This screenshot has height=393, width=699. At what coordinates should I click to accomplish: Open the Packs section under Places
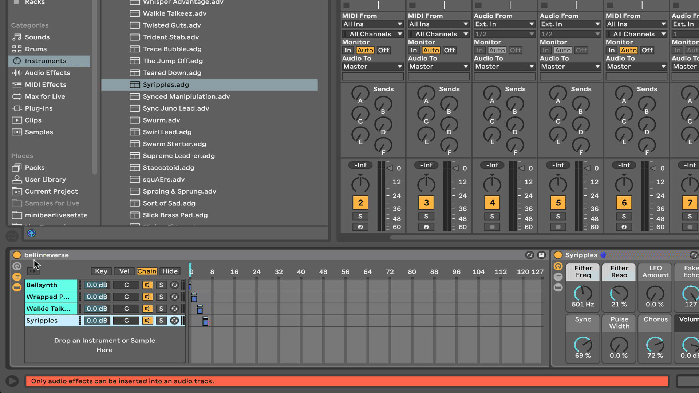coord(35,167)
